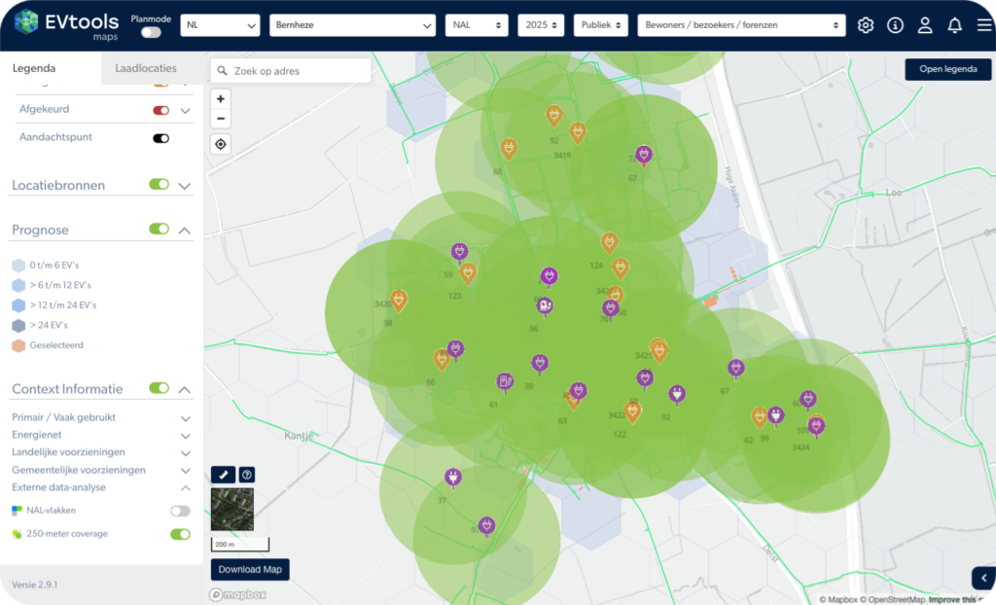Expand the Energienet section
The image size is (996, 605).
[185, 435]
